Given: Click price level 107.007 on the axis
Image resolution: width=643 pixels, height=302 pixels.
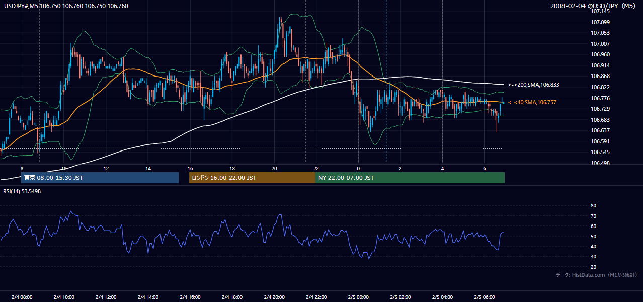Looking at the screenshot, I should pyautogui.click(x=600, y=44).
